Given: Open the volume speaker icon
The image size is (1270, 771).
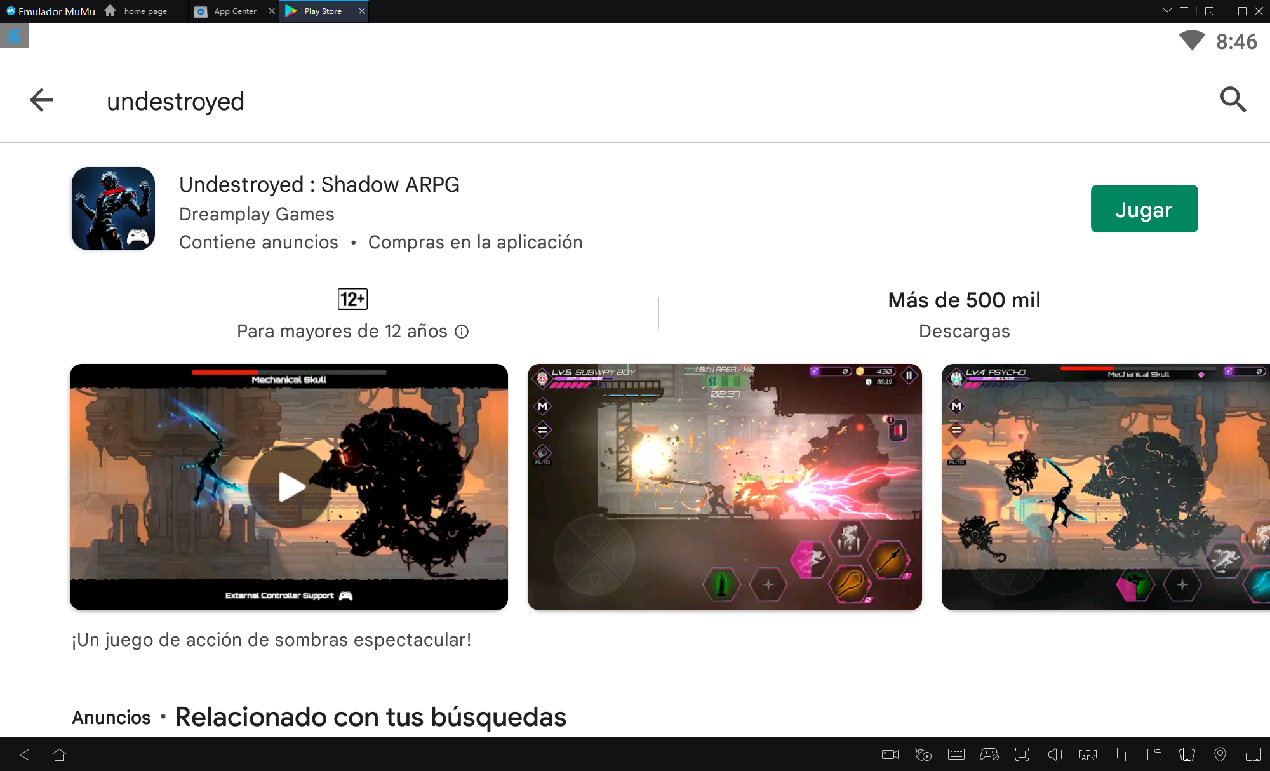Looking at the screenshot, I should [x=1055, y=754].
